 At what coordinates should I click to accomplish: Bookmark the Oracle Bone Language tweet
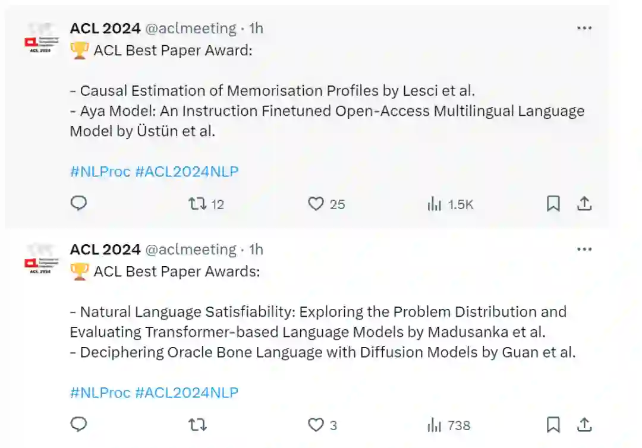point(553,425)
